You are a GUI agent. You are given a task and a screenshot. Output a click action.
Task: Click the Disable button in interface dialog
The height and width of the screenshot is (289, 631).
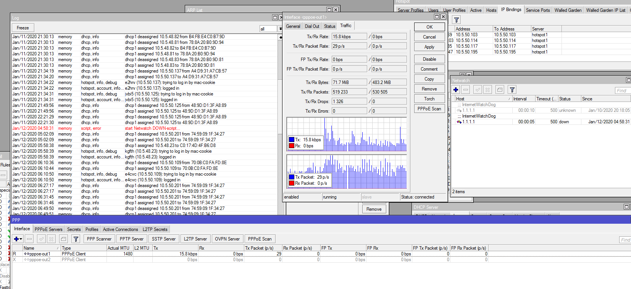[x=429, y=59]
